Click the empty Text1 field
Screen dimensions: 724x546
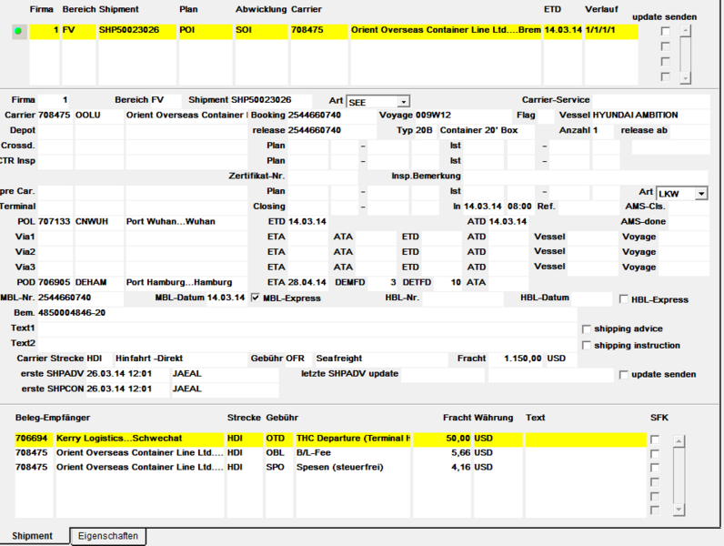(x=307, y=328)
